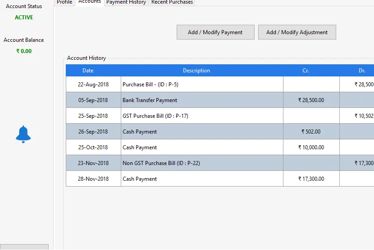Open the Payment History tab

point(126,2)
